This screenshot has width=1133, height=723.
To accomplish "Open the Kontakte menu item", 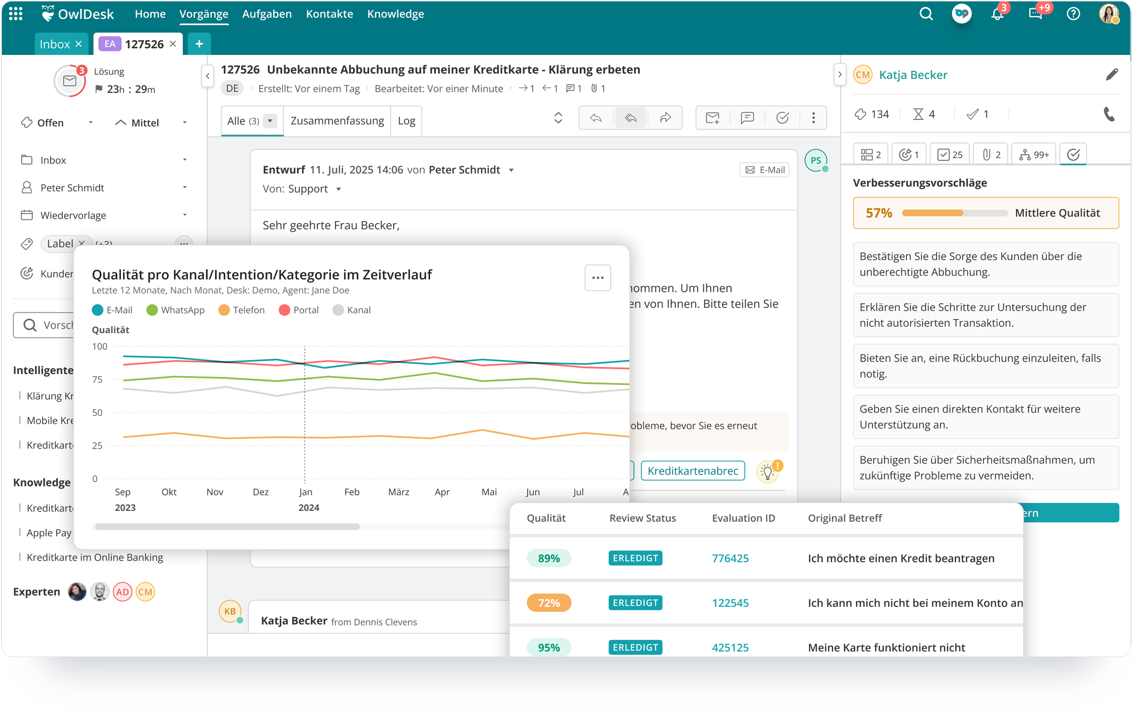I will tap(329, 14).
